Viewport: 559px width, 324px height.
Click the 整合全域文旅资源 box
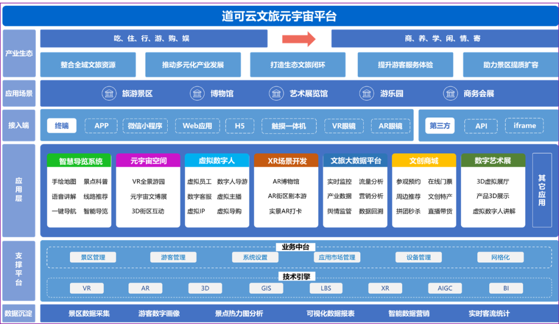(x=88, y=65)
